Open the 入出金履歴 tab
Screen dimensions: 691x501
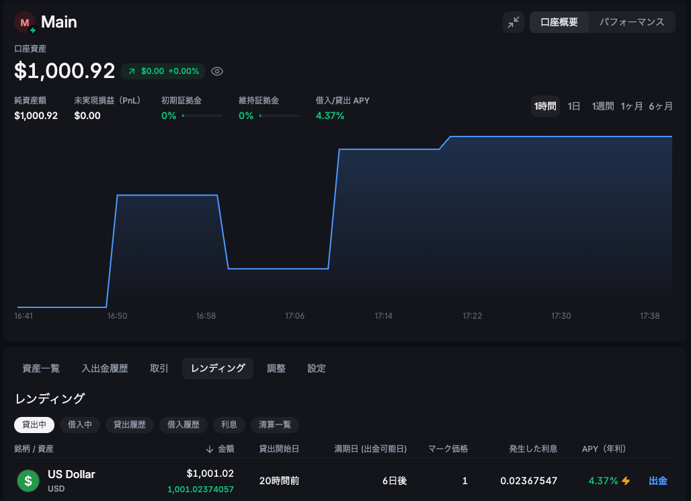(105, 369)
